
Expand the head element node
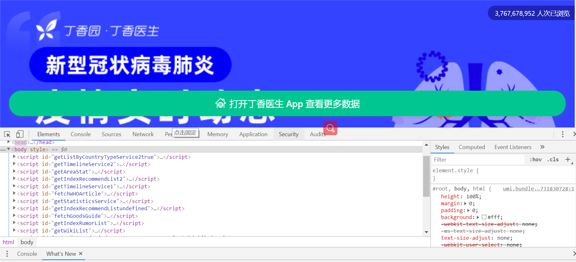(9, 142)
